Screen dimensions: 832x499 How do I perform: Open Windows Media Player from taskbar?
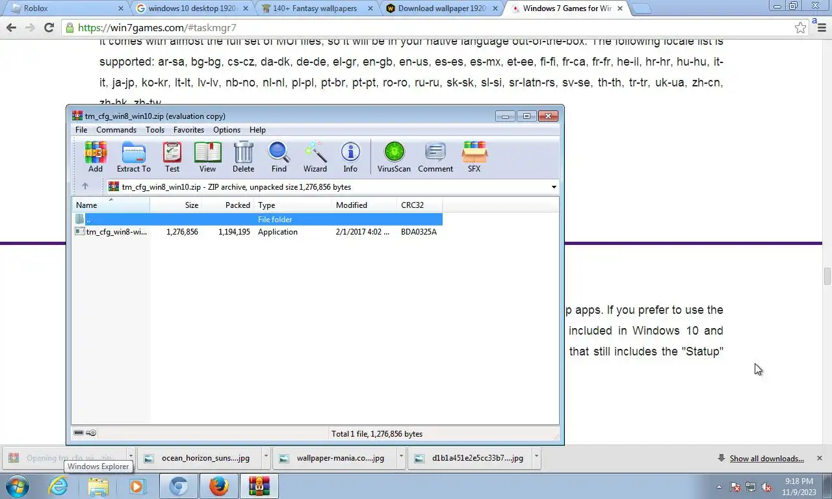point(138,486)
